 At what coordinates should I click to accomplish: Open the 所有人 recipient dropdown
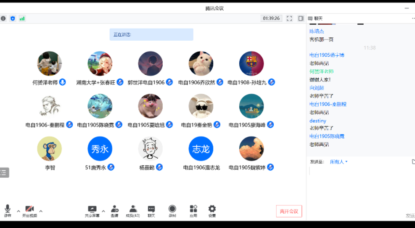coord(338,162)
